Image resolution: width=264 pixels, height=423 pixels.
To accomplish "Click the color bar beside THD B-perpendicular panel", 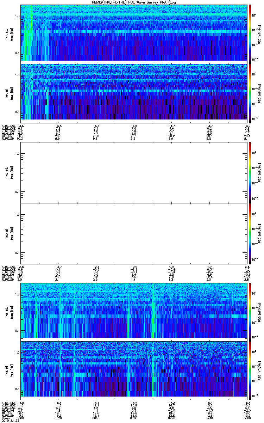I will click(x=250, y=172).
